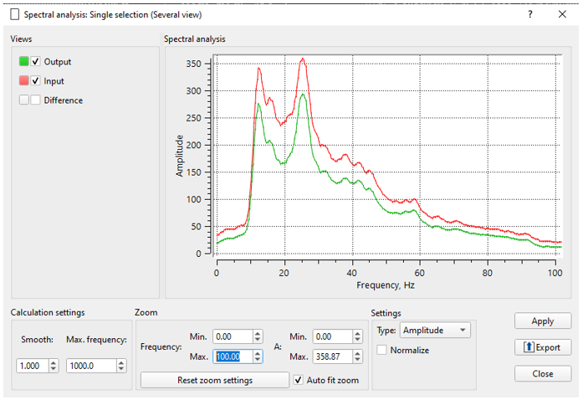Click the red Input color swatch
Image resolution: width=583 pixels, height=400 pixels.
(24, 81)
